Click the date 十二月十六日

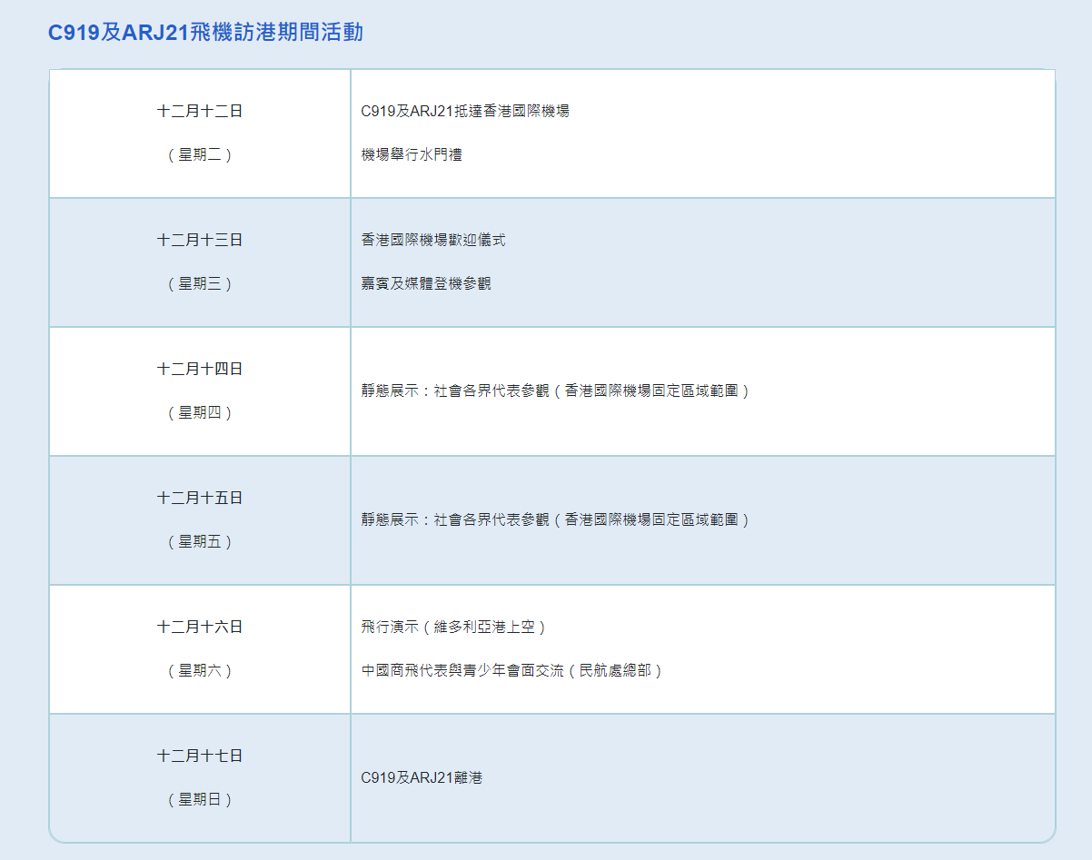(200, 628)
